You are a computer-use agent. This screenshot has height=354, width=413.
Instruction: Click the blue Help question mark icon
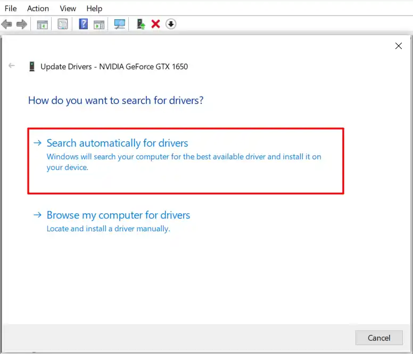pyautogui.click(x=84, y=24)
